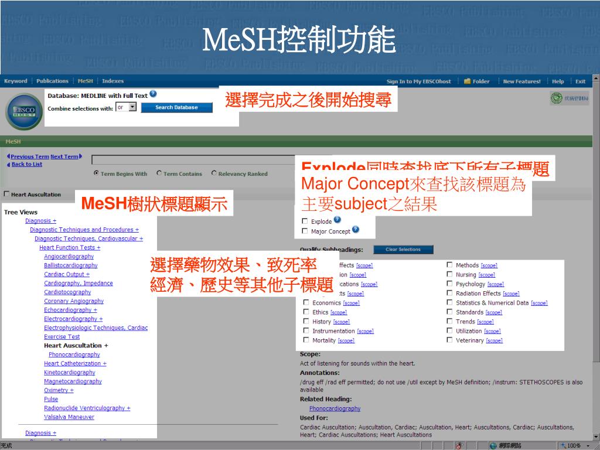The image size is (600, 450).
Task: Check the Psychology subheading
Action: [449, 284]
